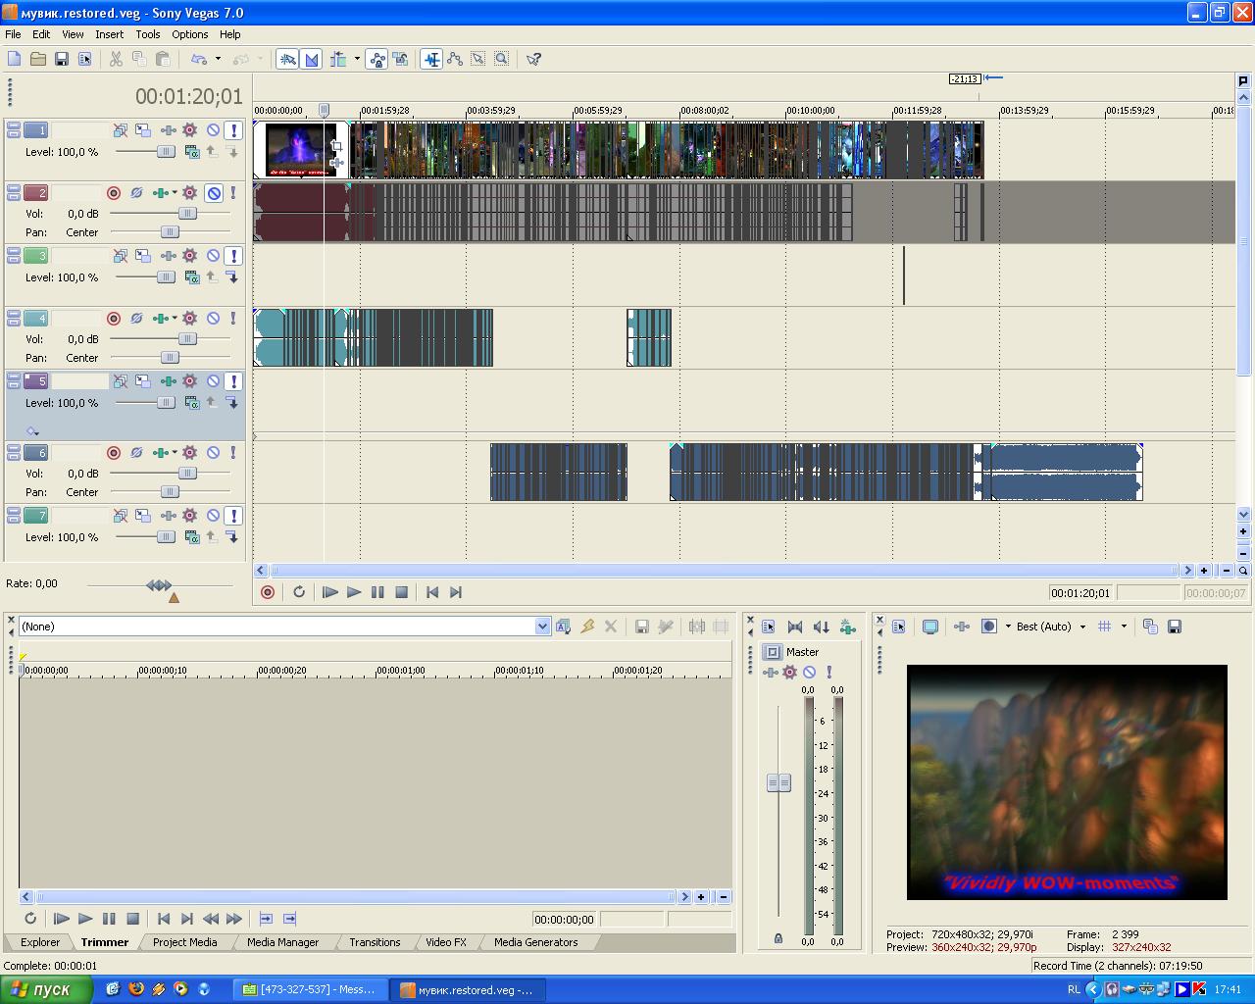The height and width of the screenshot is (1004, 1255).
Task: Mute audio track 2
Action: [x=213, y=193]
